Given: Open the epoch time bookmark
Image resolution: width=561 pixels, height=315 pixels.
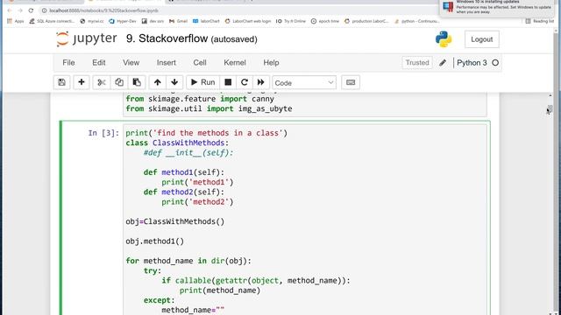Looking at the screenshot, I should click(x=325, y=21).
